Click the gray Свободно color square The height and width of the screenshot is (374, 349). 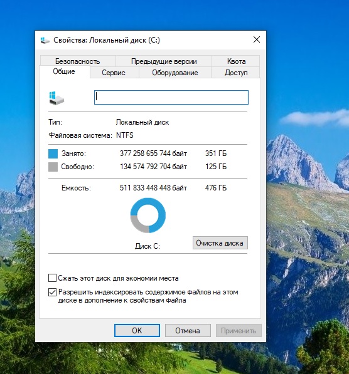click(53, 167)
